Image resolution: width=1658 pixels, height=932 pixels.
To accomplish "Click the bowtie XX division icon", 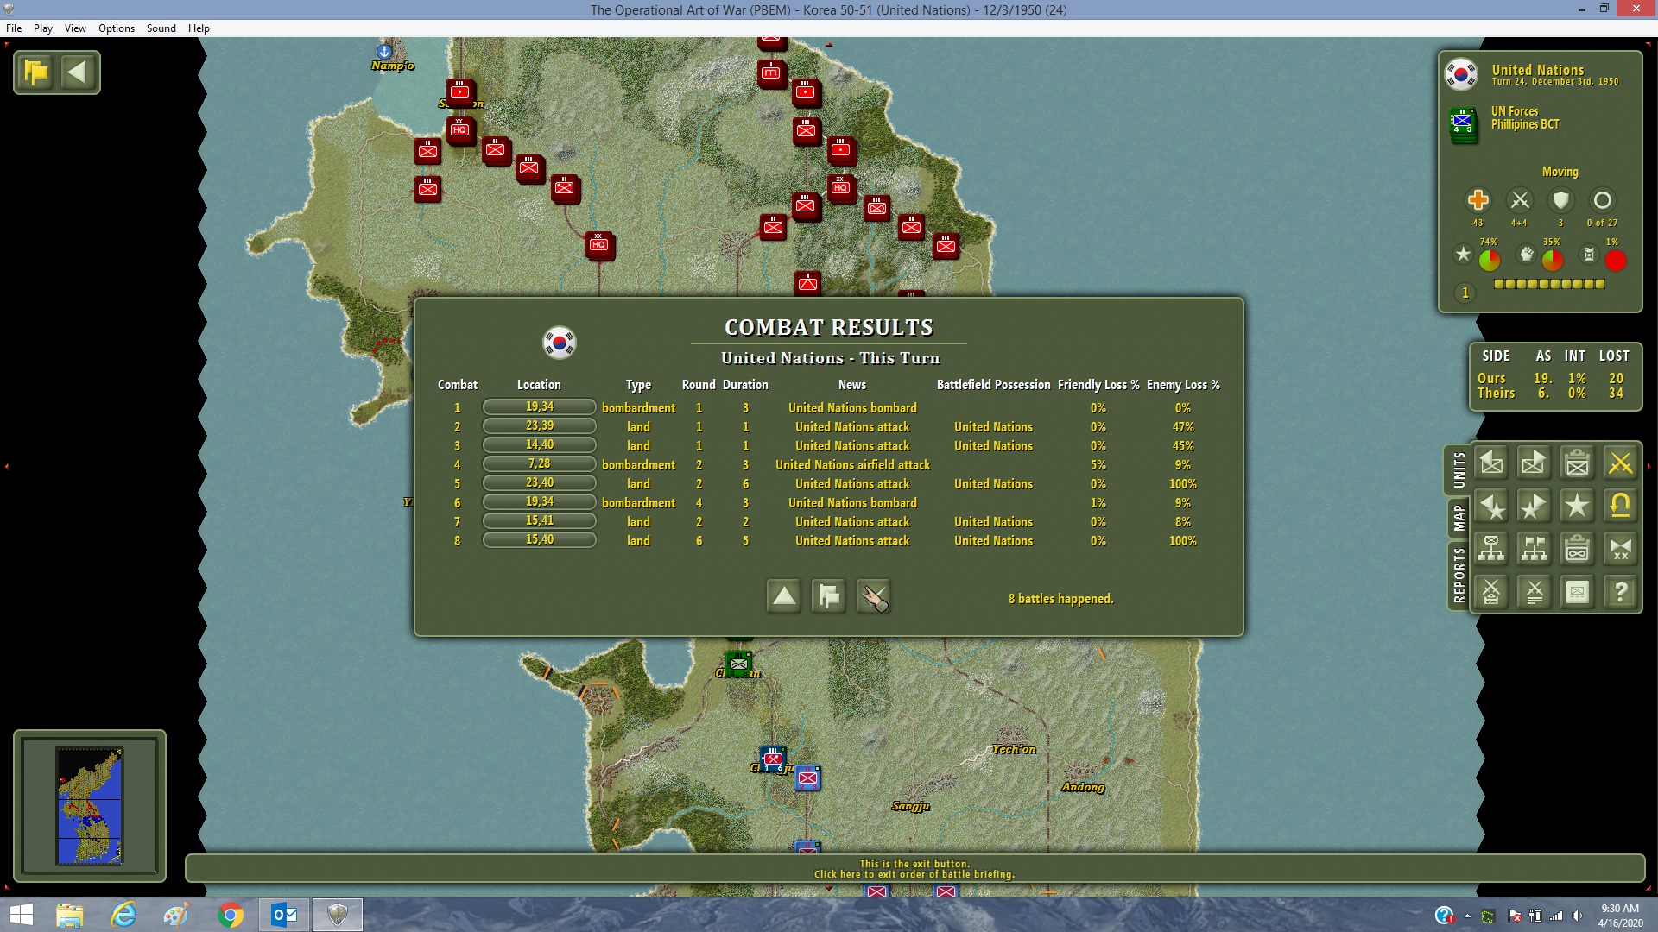I will pos(1621,550).
